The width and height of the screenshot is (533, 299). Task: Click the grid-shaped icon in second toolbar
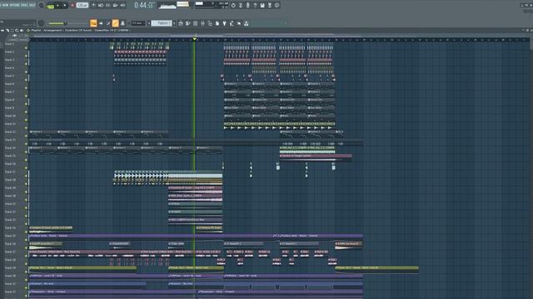pos(196,23)
